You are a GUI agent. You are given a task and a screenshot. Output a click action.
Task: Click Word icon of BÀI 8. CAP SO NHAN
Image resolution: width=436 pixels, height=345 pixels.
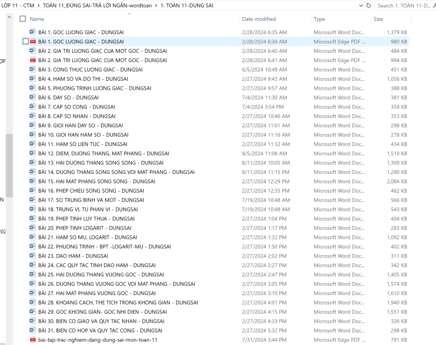pos(32,115)
